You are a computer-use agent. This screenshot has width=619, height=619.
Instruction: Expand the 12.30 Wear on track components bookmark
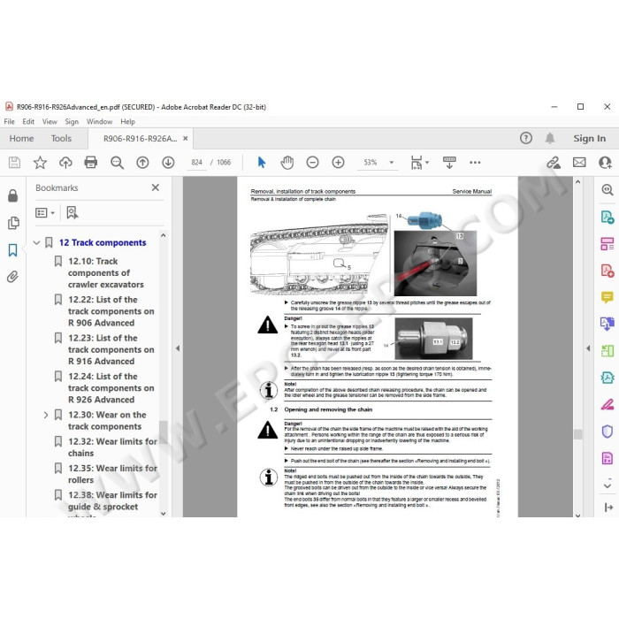[46, 415]
